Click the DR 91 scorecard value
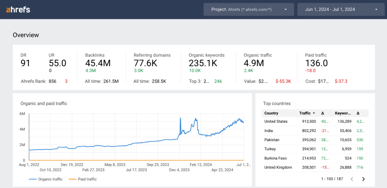Screen dimensions: 387x188 coord(26,63)
